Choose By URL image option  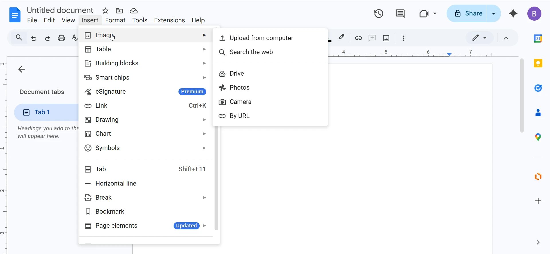(239, 116)
